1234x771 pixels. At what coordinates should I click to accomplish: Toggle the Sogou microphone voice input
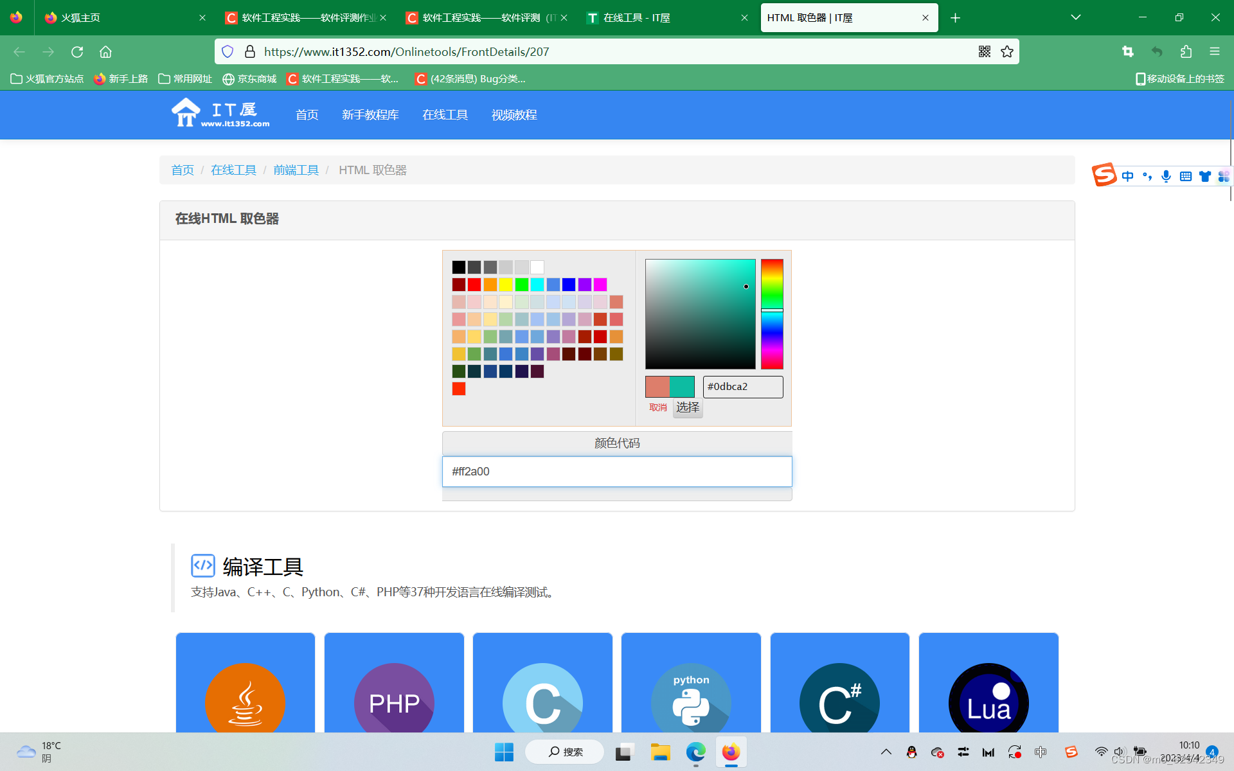point(1166,176)
